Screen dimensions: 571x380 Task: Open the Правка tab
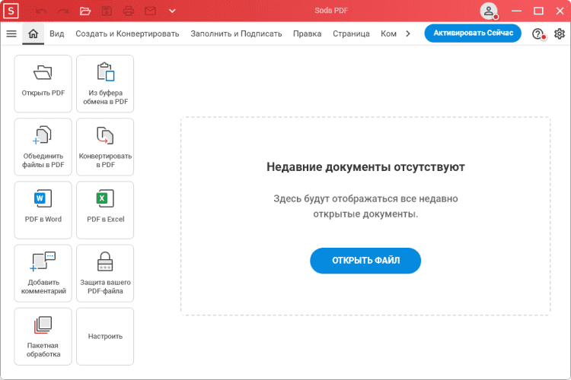308,33
